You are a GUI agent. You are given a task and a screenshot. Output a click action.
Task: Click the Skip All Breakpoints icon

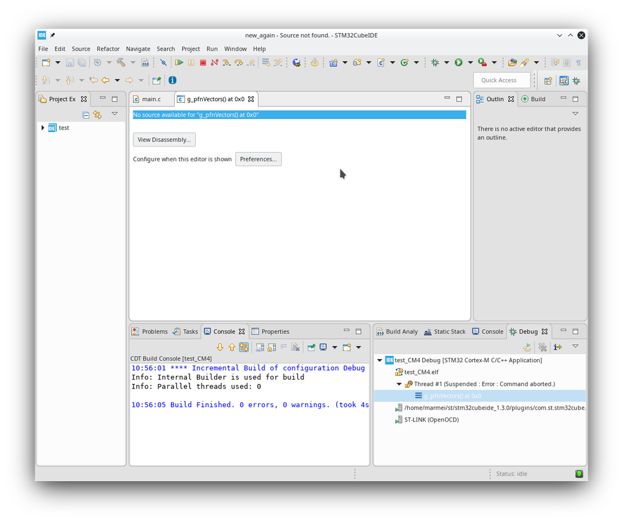coord(163,62)
